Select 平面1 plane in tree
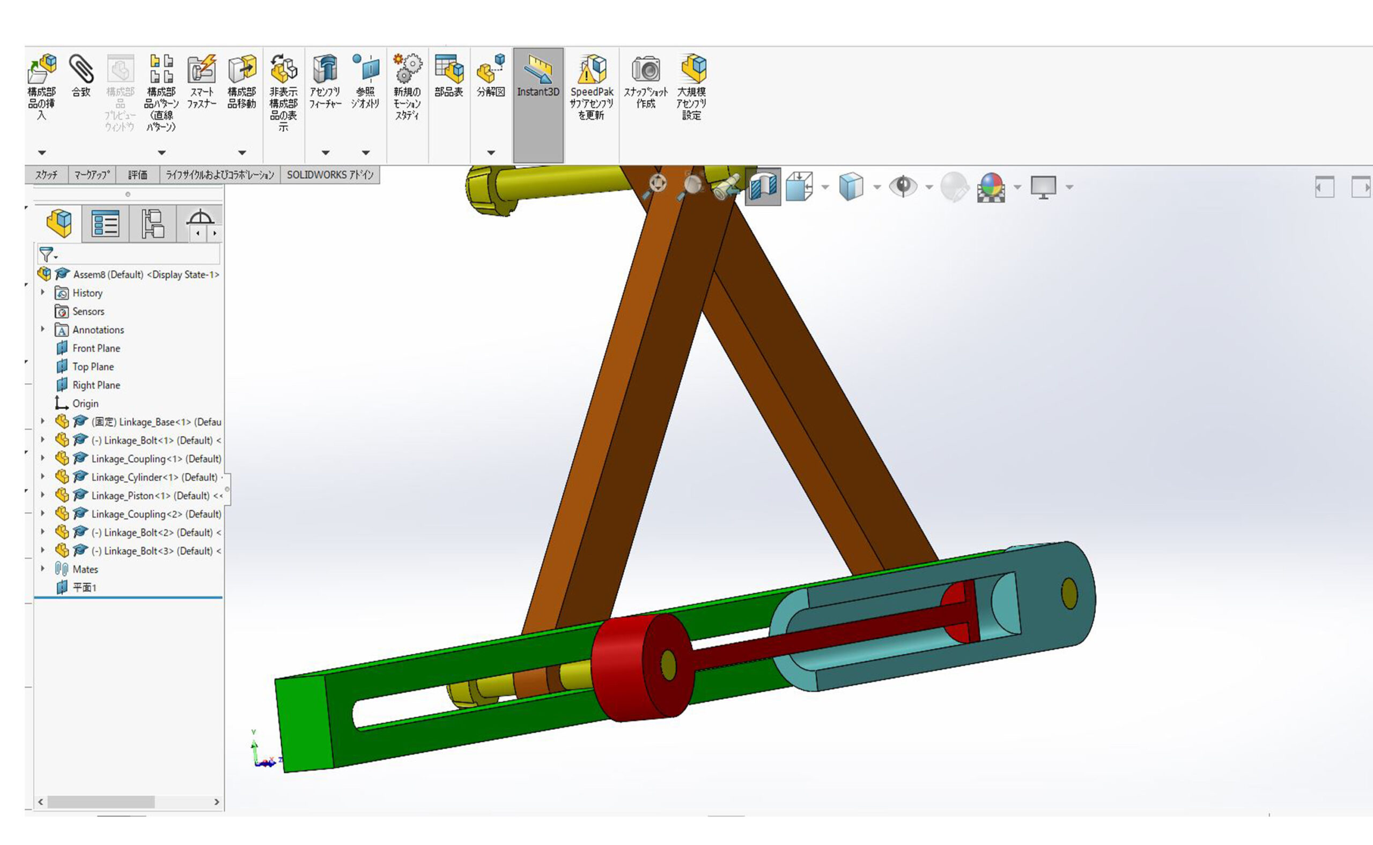 [x=76, y=587]
